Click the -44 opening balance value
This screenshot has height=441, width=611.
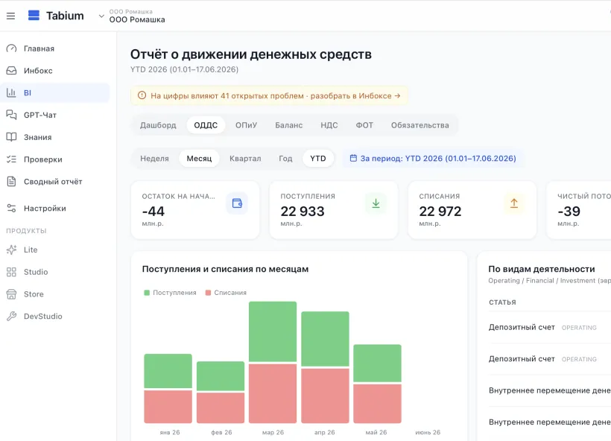[x=153, y=211]
